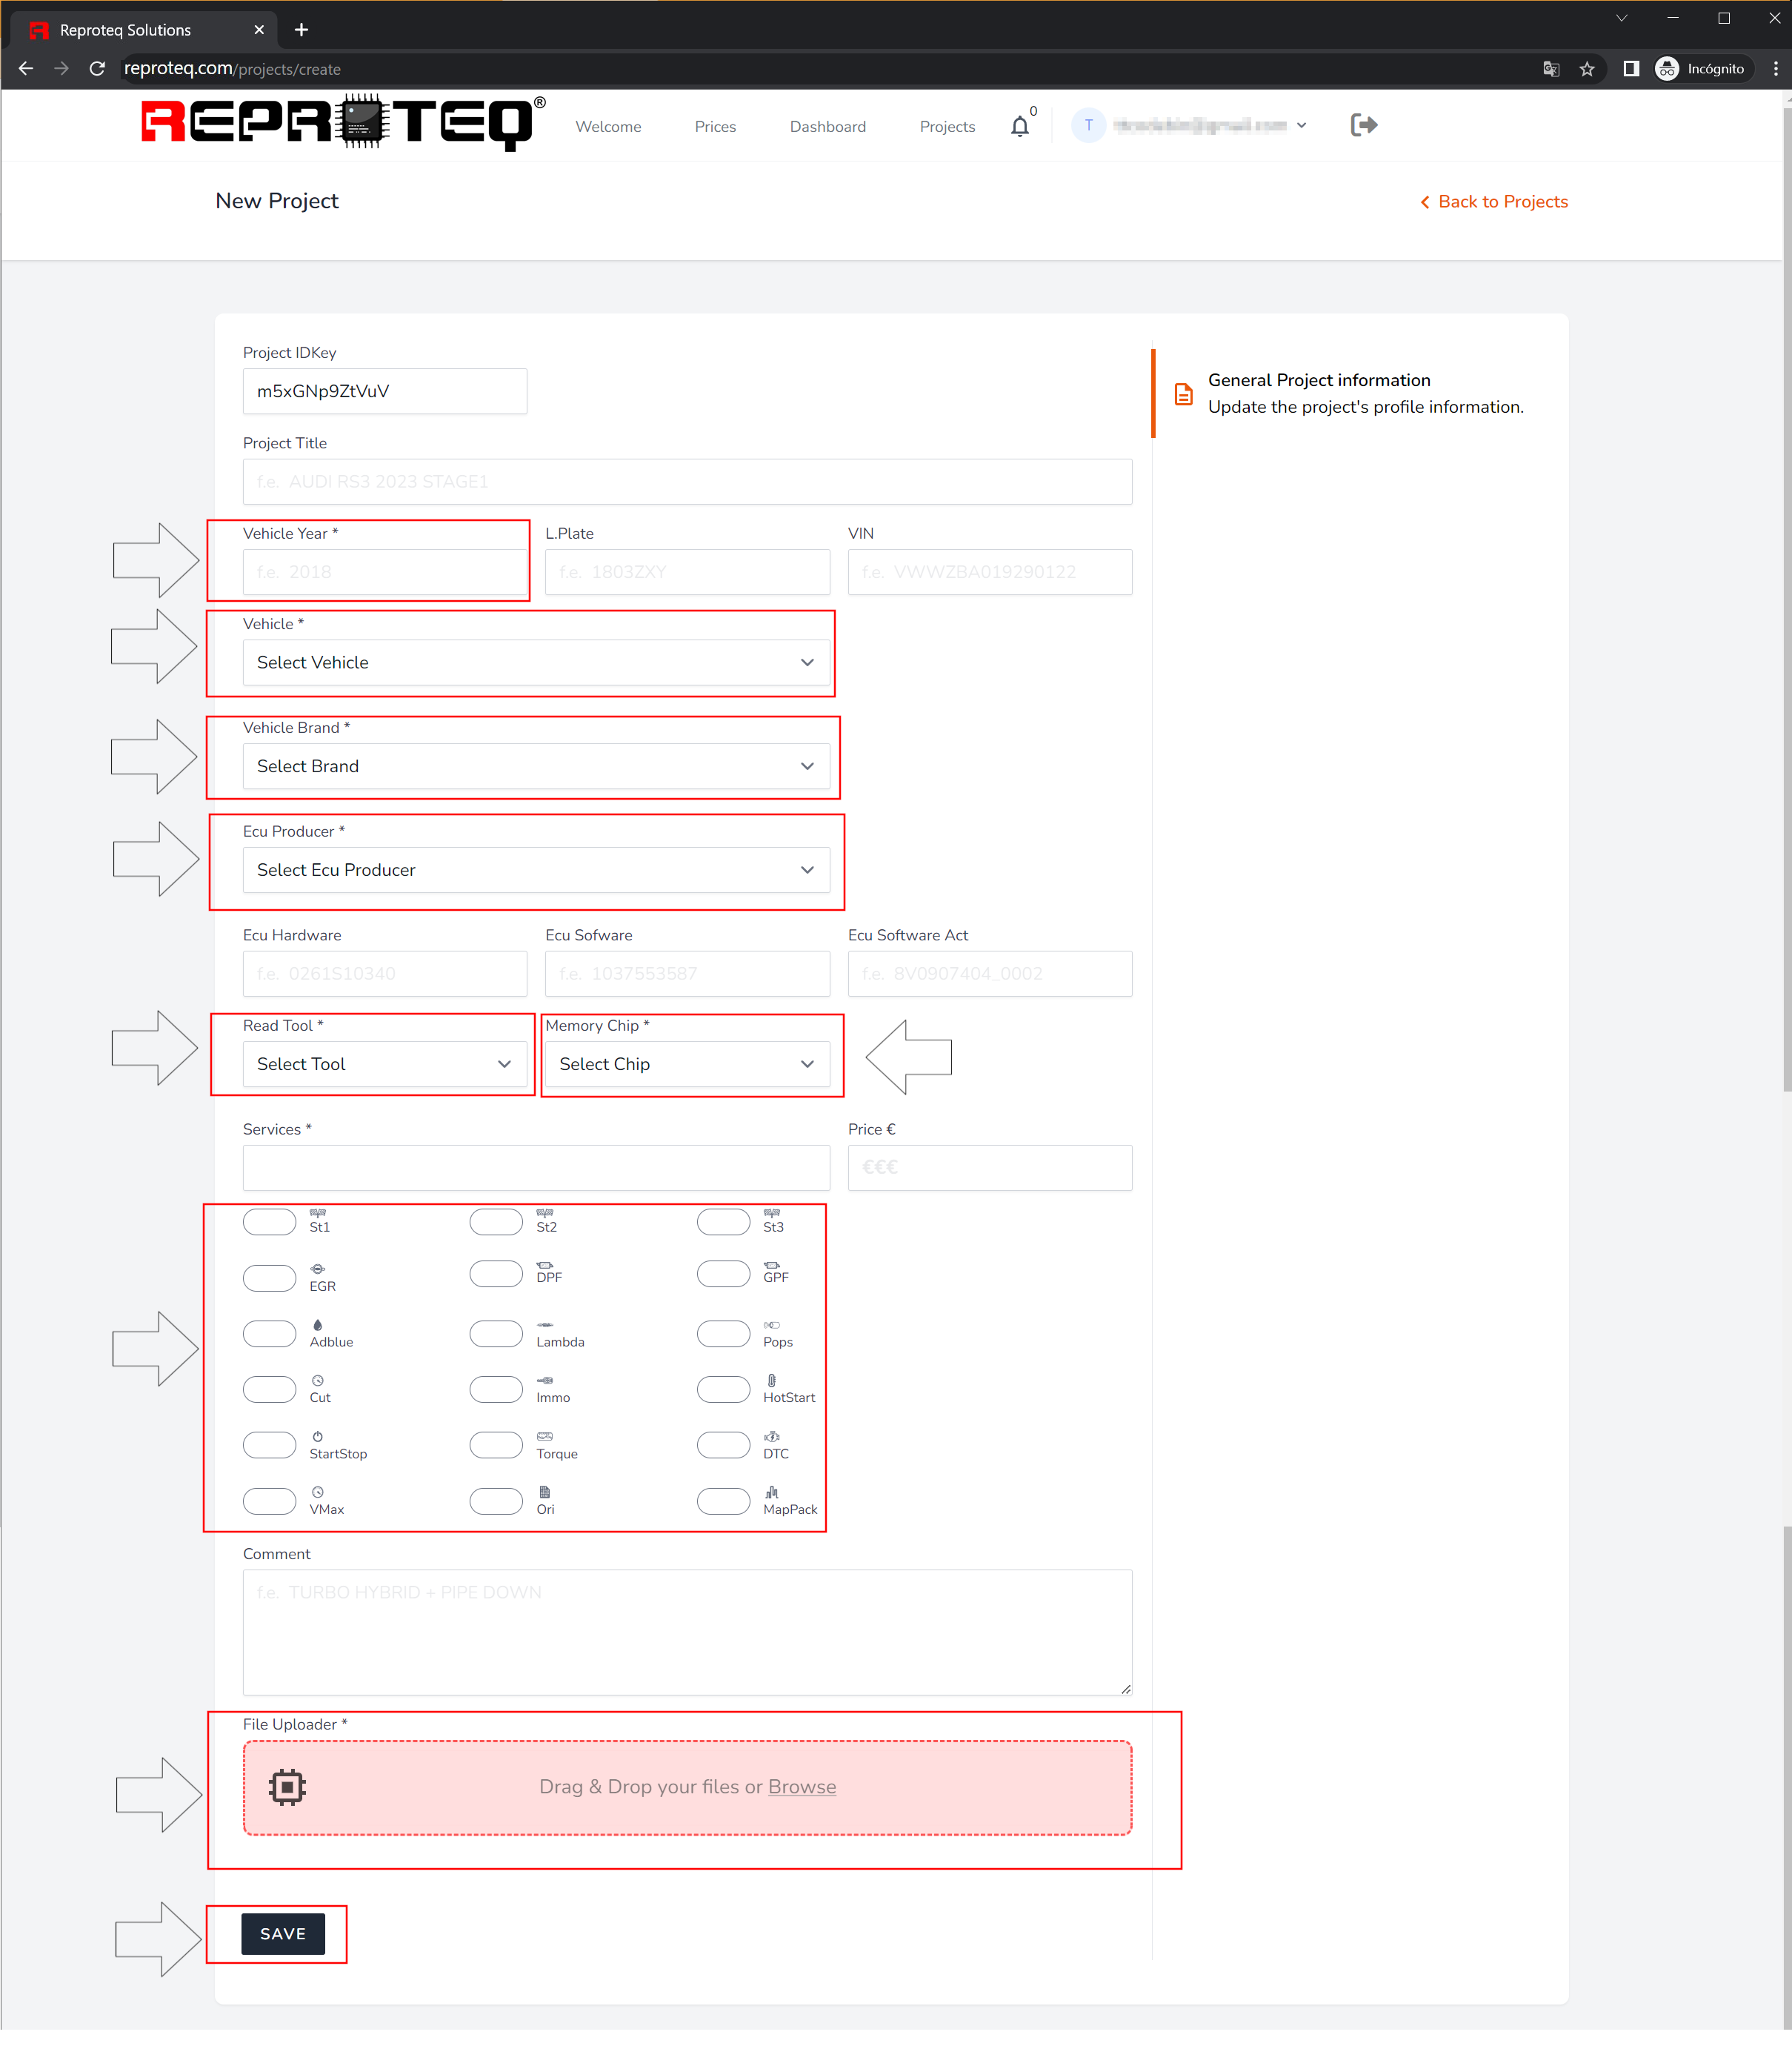Toggle the Adblue service switch
The width and height of the screenshot is (1792, 2046).
pos(269,1334)
